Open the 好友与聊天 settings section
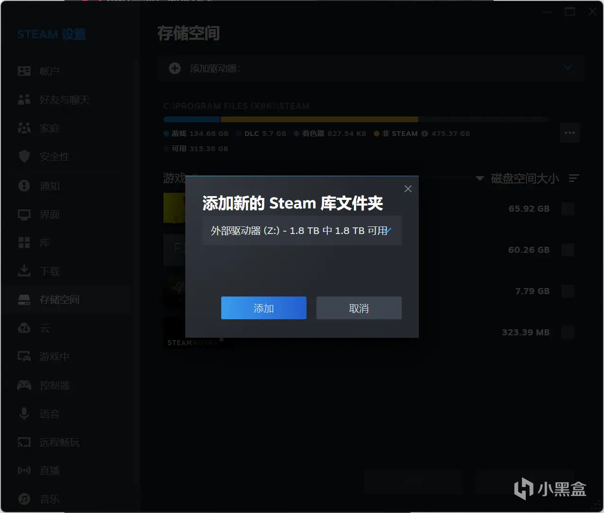The width and height of the screenshot is (604, 513). (66, 99)
